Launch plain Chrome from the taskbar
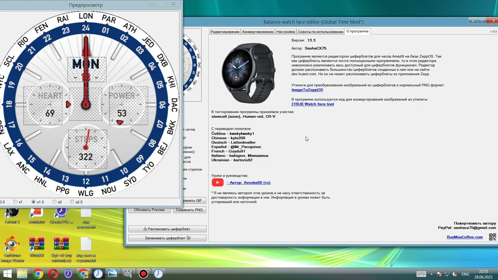This screenshot has width=498, height=280. point(38,274)
